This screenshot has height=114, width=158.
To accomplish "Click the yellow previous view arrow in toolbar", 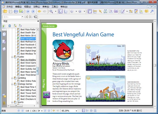I will pyautogui.click(x=39, y=11).
